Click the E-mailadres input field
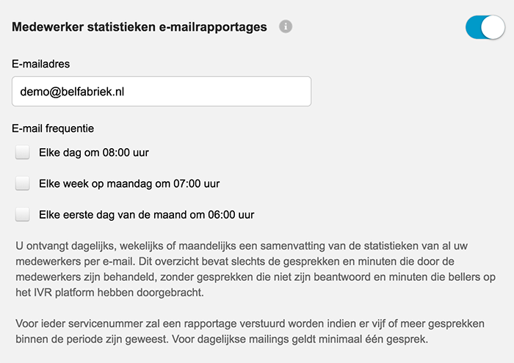The image size is (514, 363). tap(162, 92)
